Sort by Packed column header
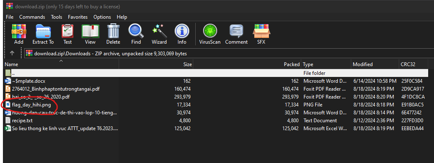 (x=247, y=64)
